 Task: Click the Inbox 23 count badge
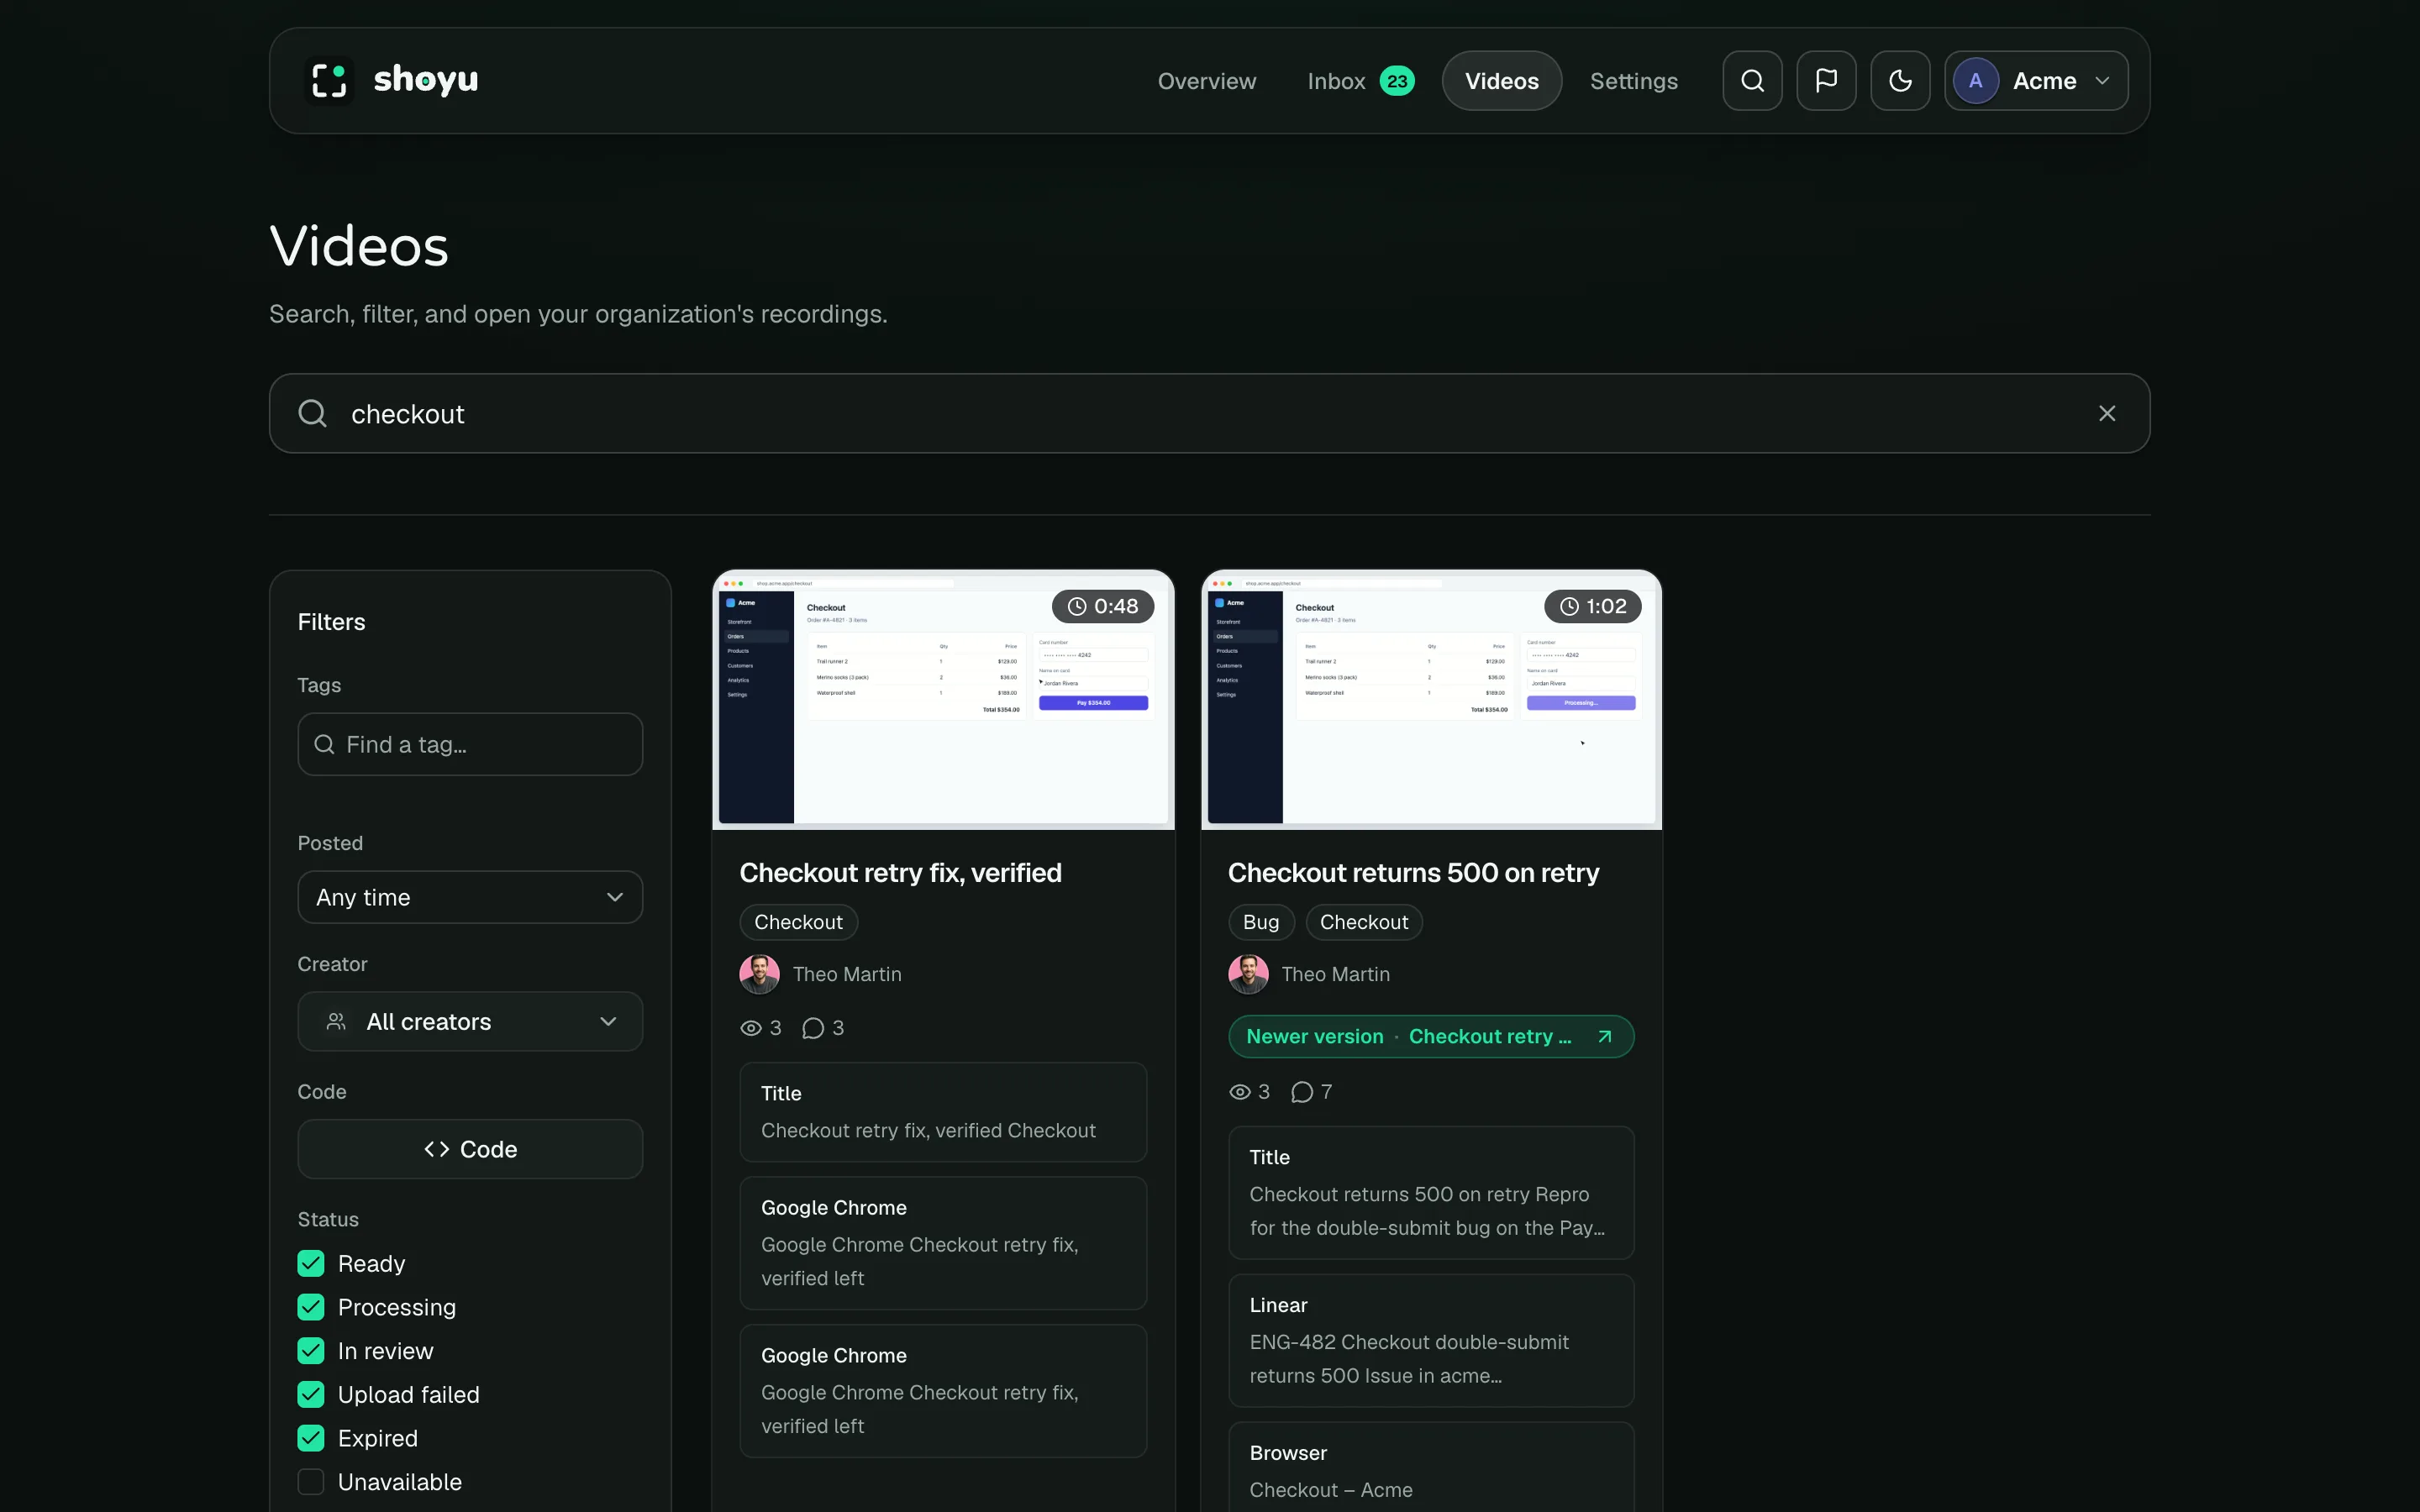tap(1397, 81)
